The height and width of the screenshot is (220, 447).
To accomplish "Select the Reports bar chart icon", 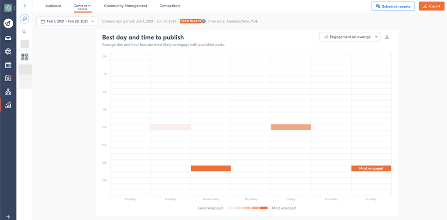I will [x=8, y=105].
